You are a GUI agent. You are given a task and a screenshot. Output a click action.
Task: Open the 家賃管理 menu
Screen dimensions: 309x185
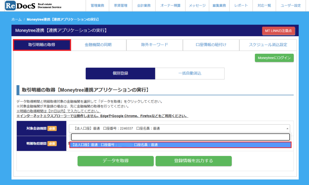click(121, 5)
